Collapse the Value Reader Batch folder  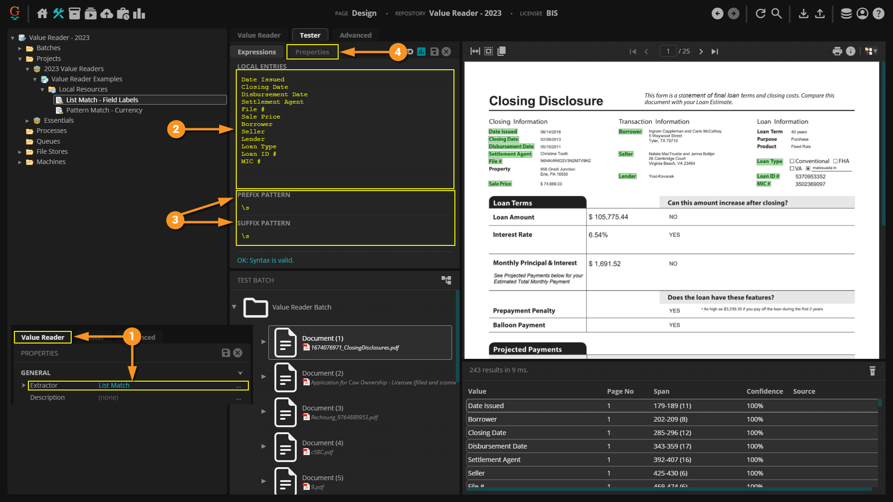click(234, 307)
